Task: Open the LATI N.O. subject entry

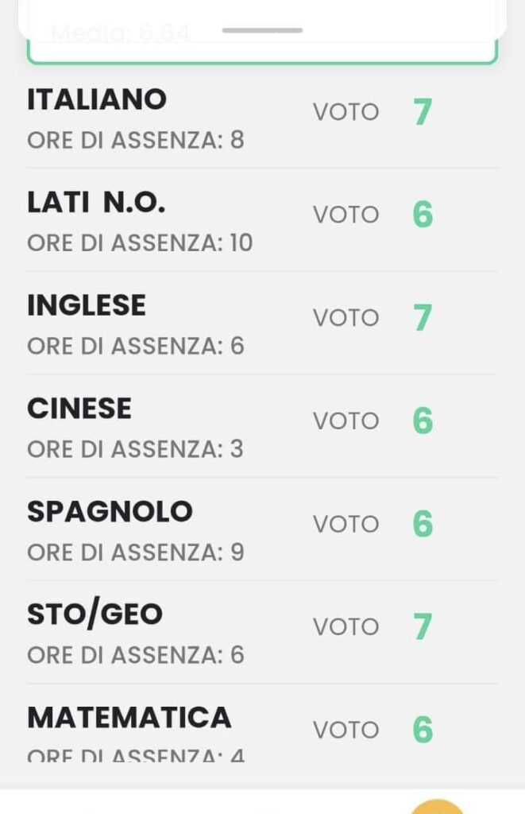Action: click(x=262, y=220)
